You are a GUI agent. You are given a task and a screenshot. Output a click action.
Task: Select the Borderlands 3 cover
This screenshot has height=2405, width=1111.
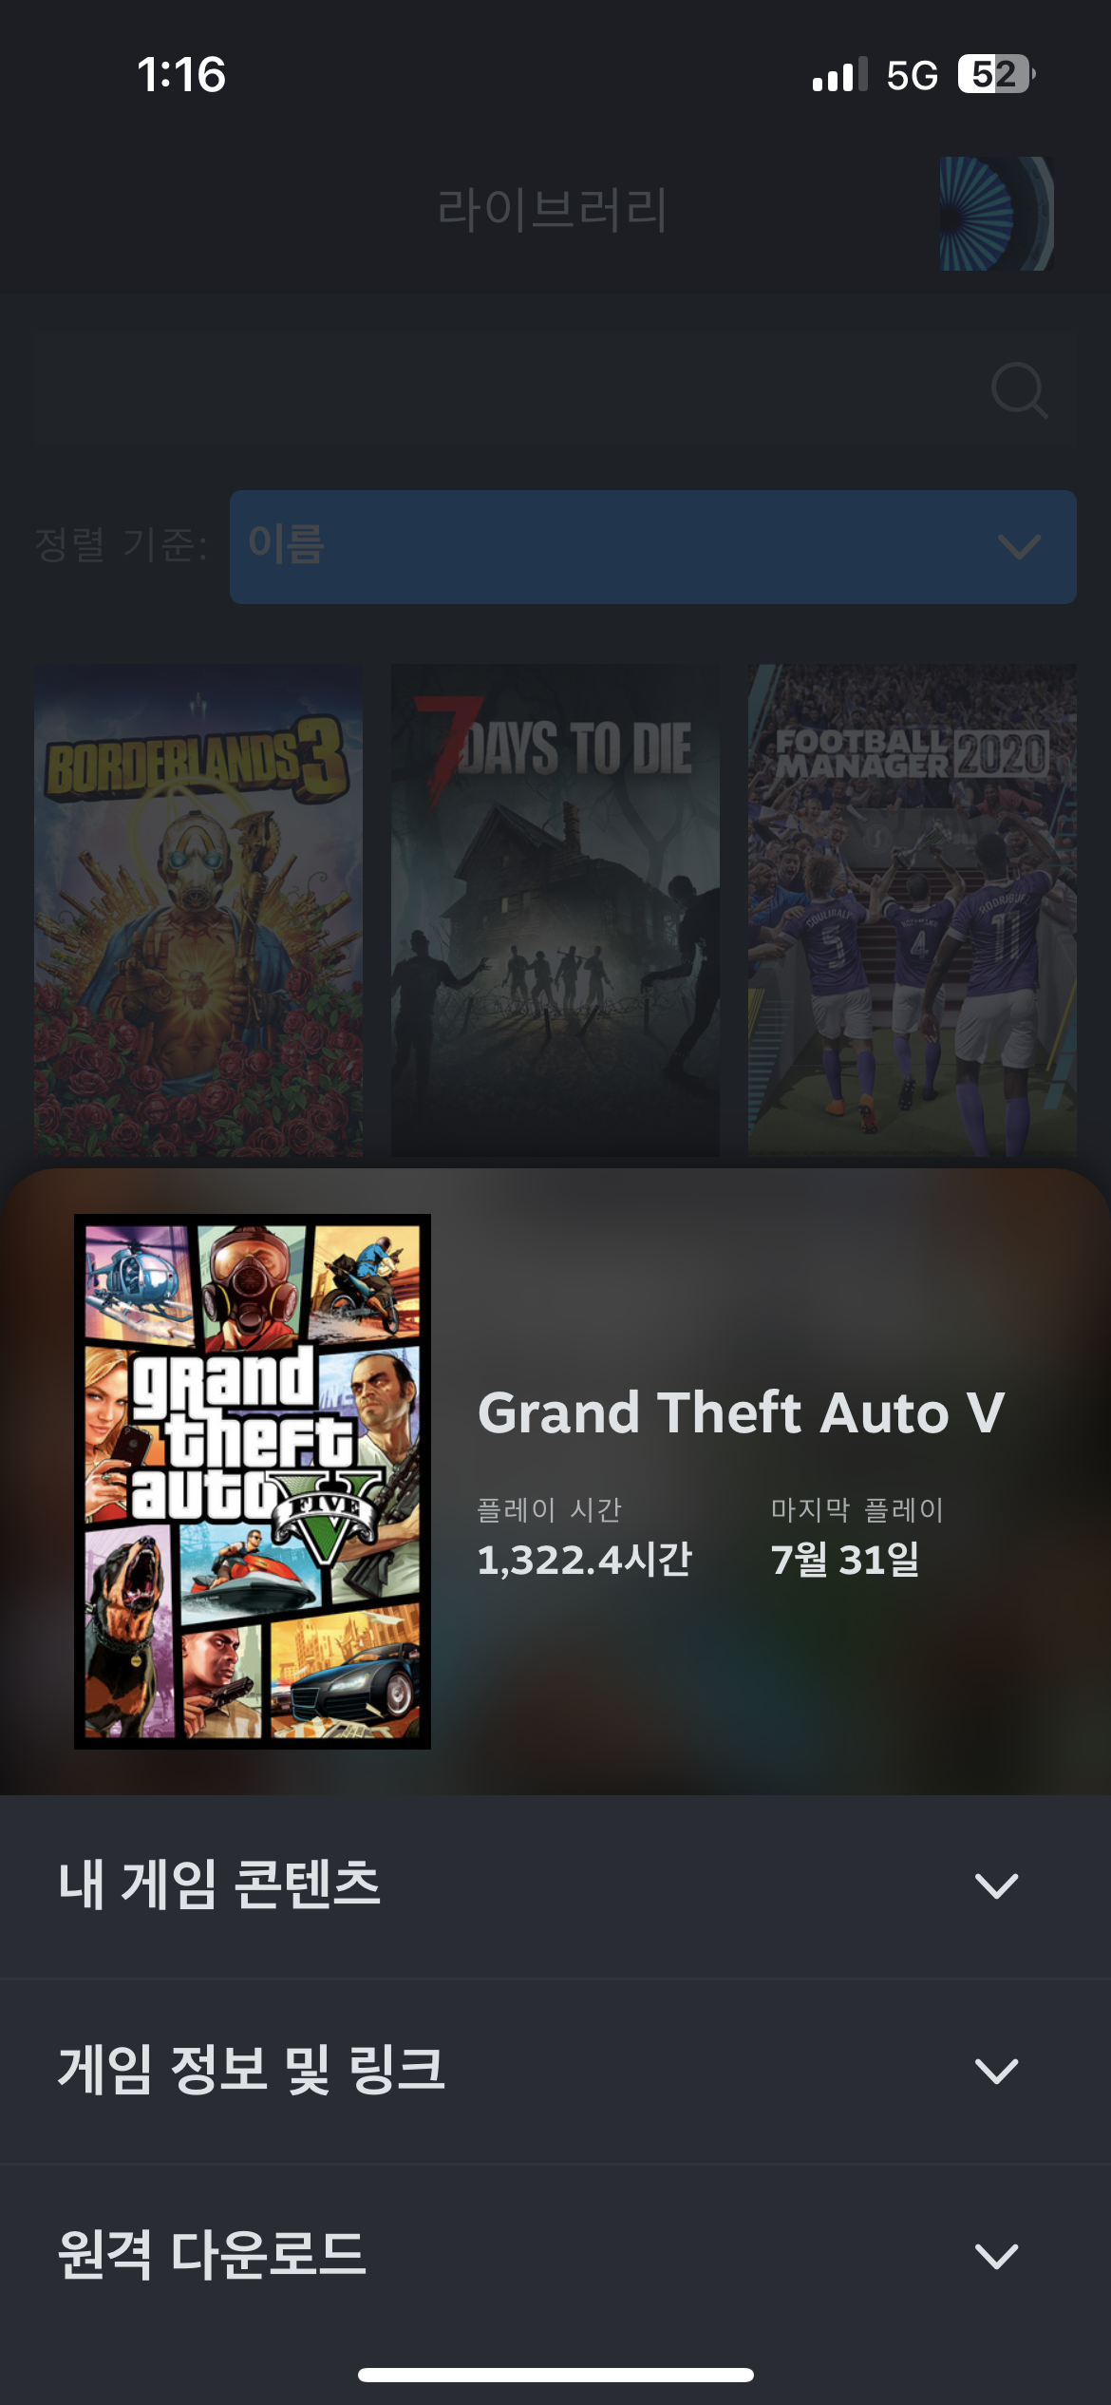click(x=198, y=910)
